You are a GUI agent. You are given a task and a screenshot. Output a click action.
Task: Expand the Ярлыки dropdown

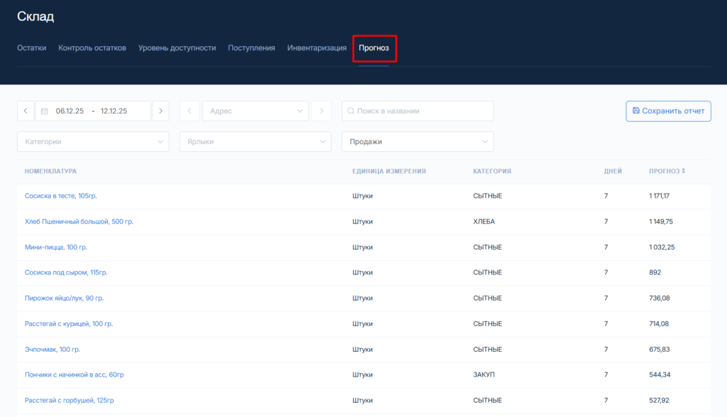pyautogui.click(x=255, y=141)
